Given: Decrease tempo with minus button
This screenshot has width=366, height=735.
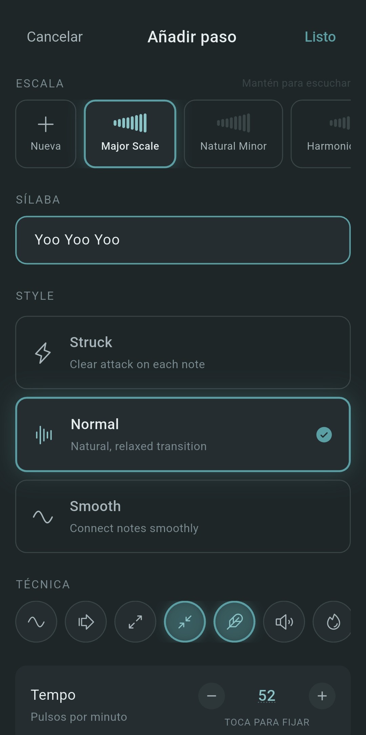Looking at the screenshot, I should pos(211,696).
